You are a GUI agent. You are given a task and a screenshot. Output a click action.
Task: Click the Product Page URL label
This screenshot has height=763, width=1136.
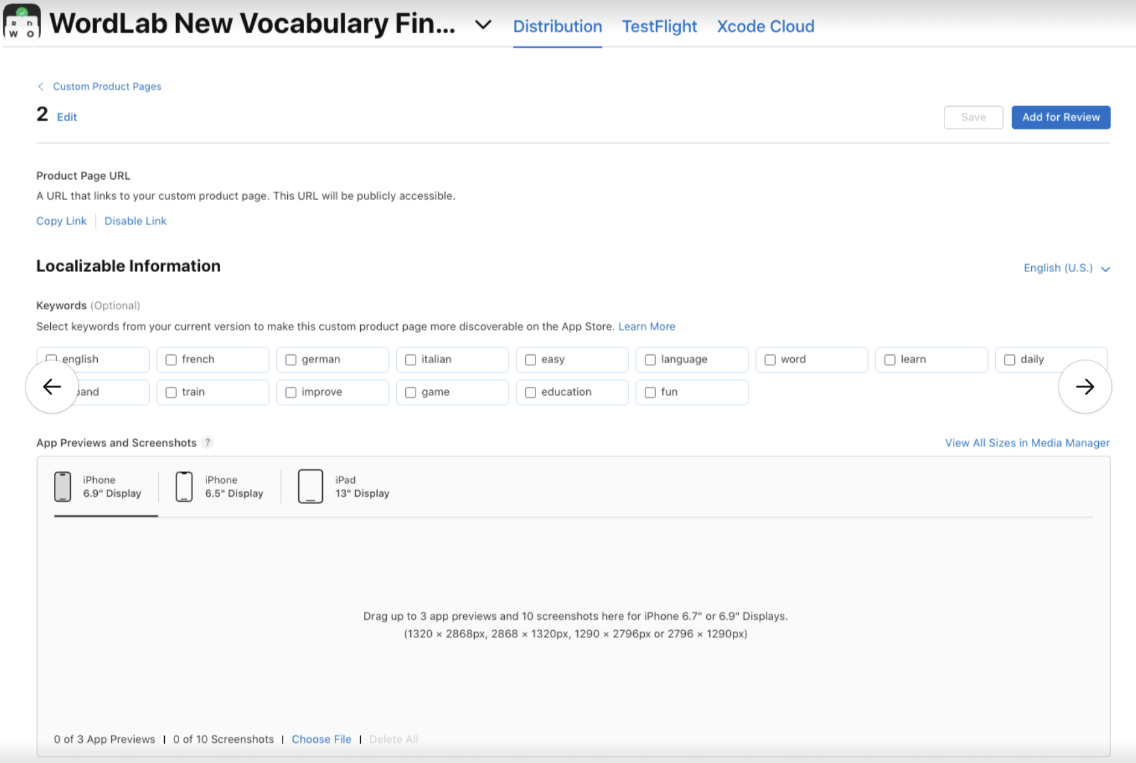(83, 176)
